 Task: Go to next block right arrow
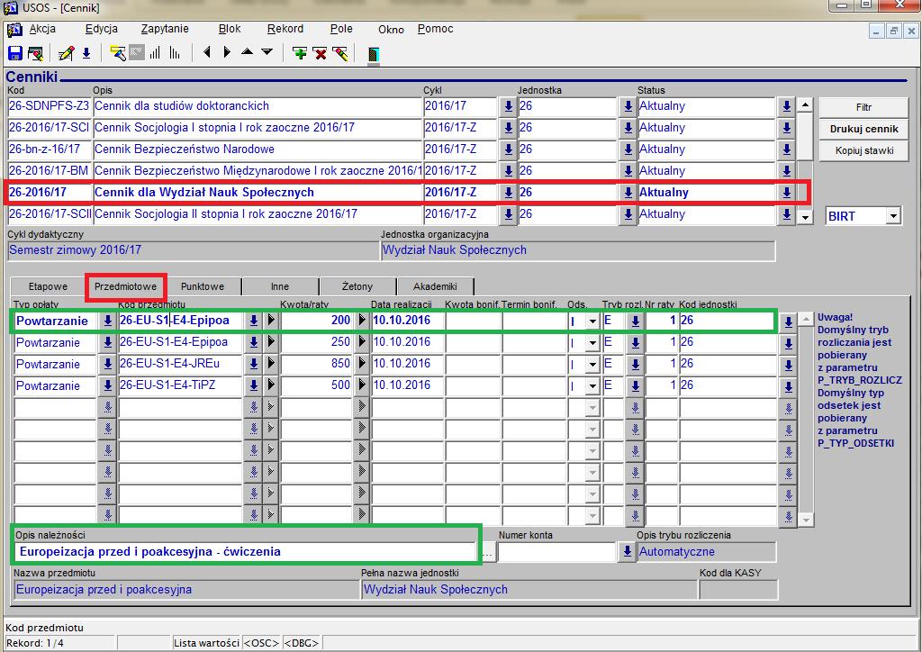[227, 52]
